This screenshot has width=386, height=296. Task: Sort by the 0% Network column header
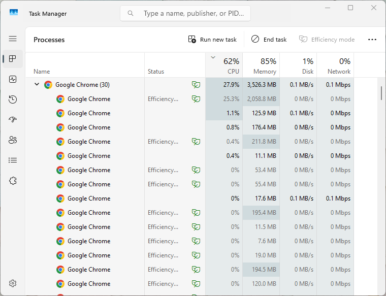point(335,65)
